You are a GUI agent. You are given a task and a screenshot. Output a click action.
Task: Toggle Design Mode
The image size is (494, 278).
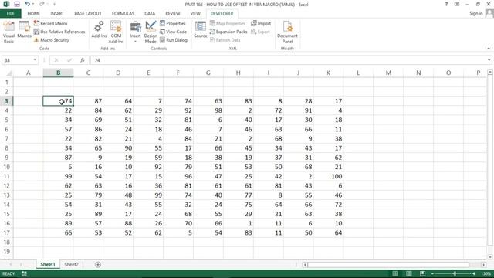[151, 32]
